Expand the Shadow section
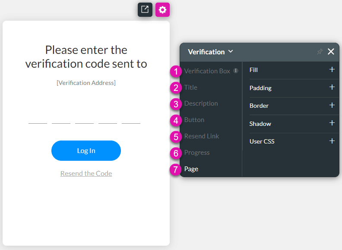The image size is (342, 250). pyautogui.click(x=332, y=123)
